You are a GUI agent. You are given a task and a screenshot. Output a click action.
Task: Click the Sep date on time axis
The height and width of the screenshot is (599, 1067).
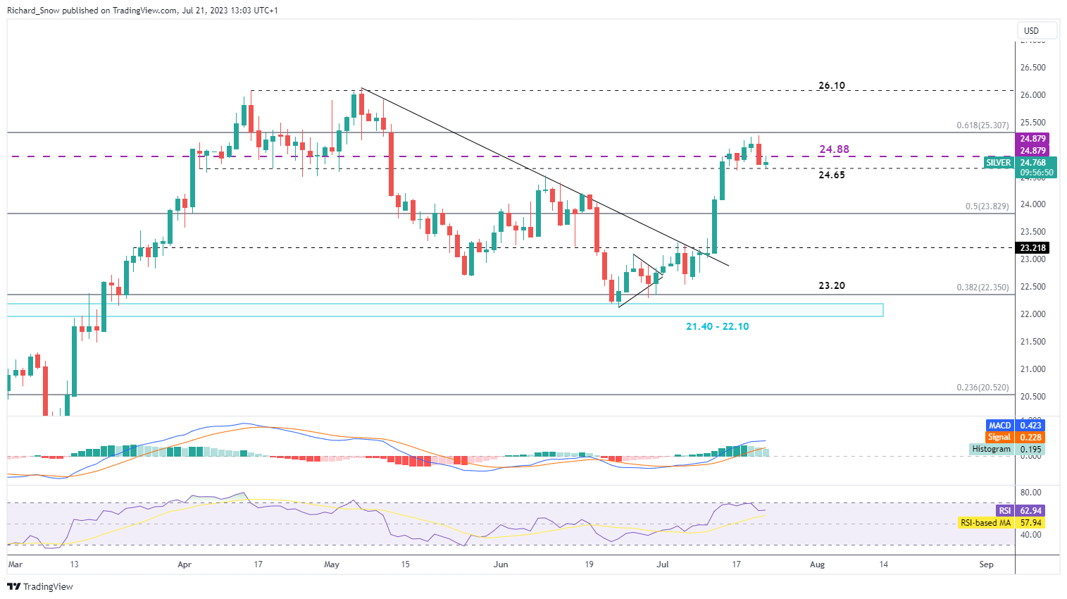click(x=986, y=564)
